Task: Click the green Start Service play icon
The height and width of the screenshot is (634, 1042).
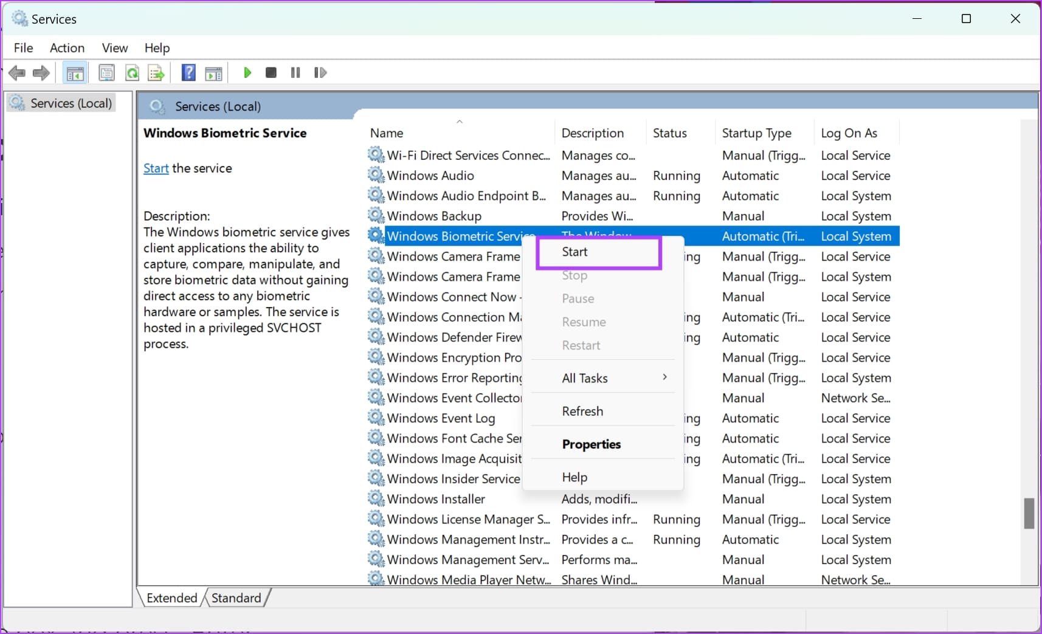Action: pyautogui.click(x=247, y=73)
